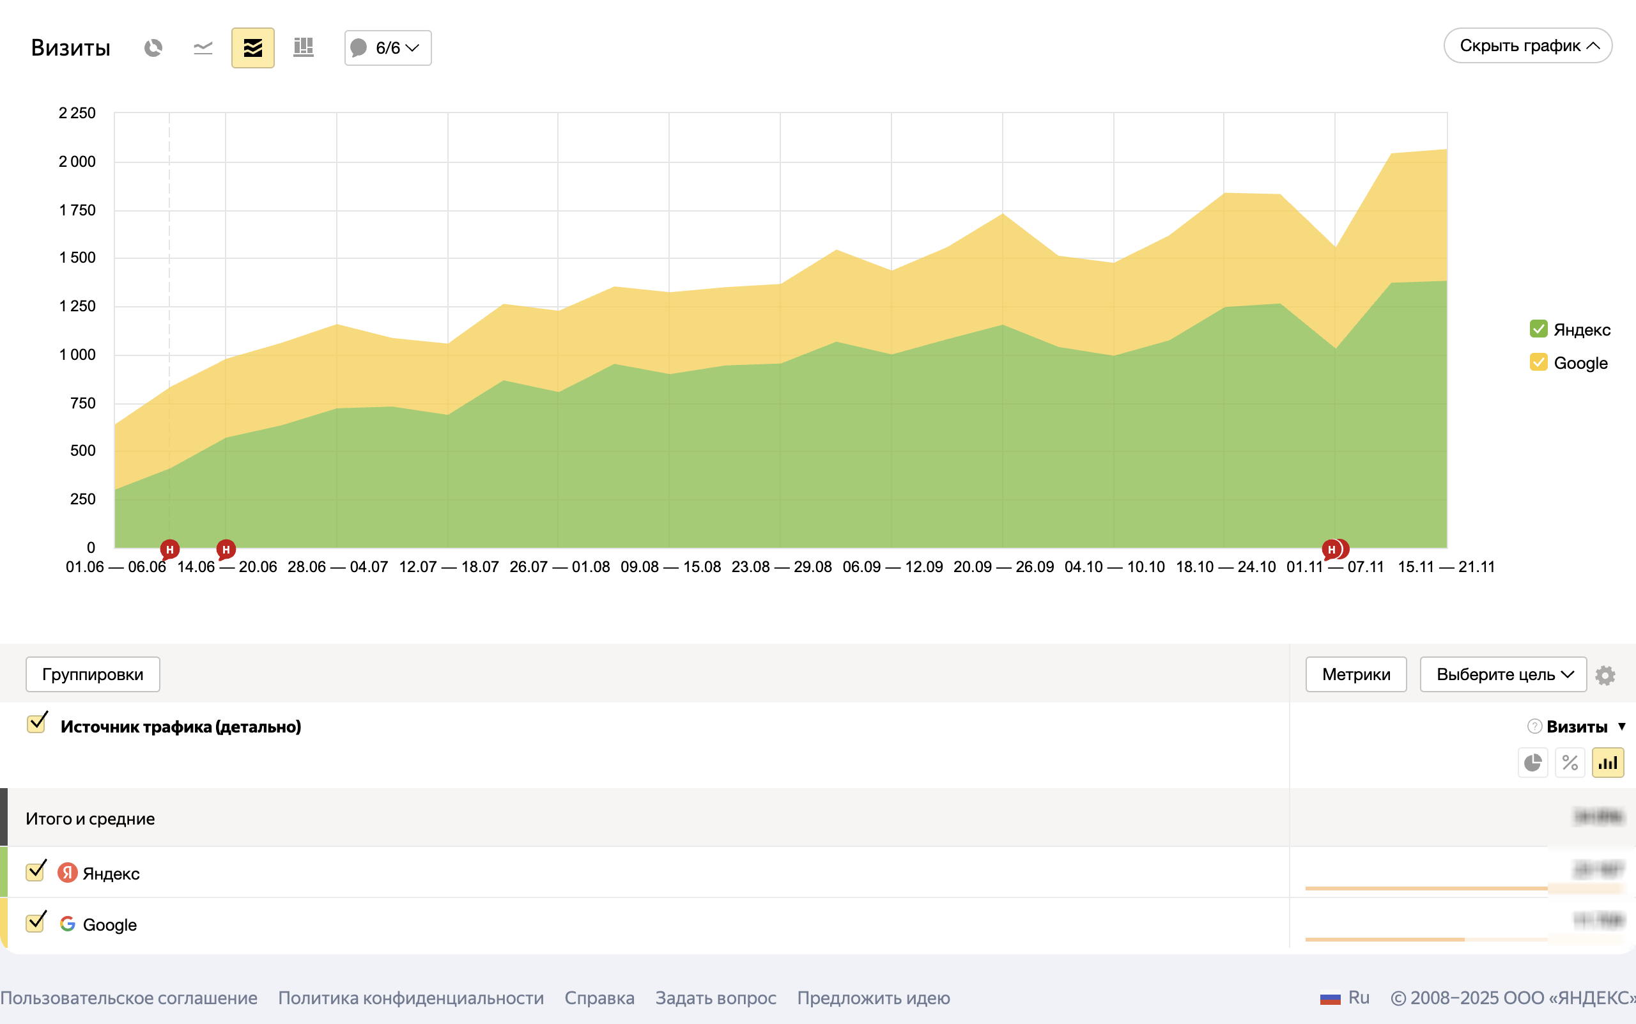Open the Политика конфиденциальности link
This screenshot has height=1024, width=1636.
(411, 998)
